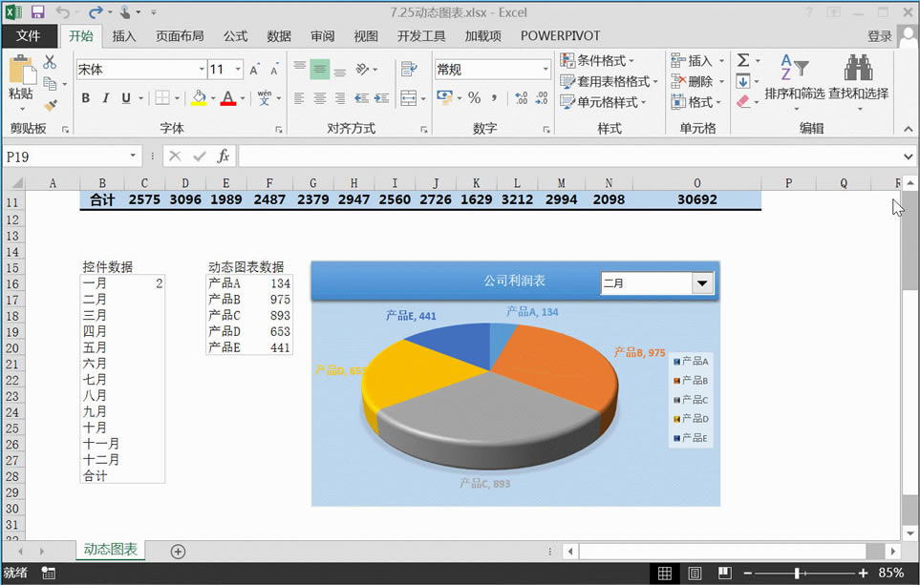Expand the font size dropdown
The height and width of the screenshot is (585, 920).
(236, 69)
